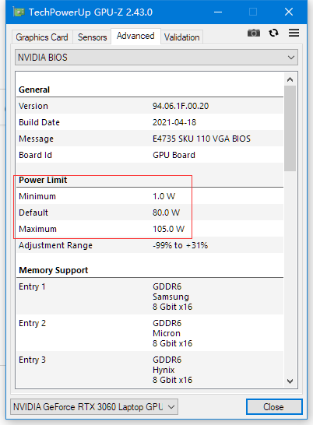Select the Adjustment Range row

point(149,245)
